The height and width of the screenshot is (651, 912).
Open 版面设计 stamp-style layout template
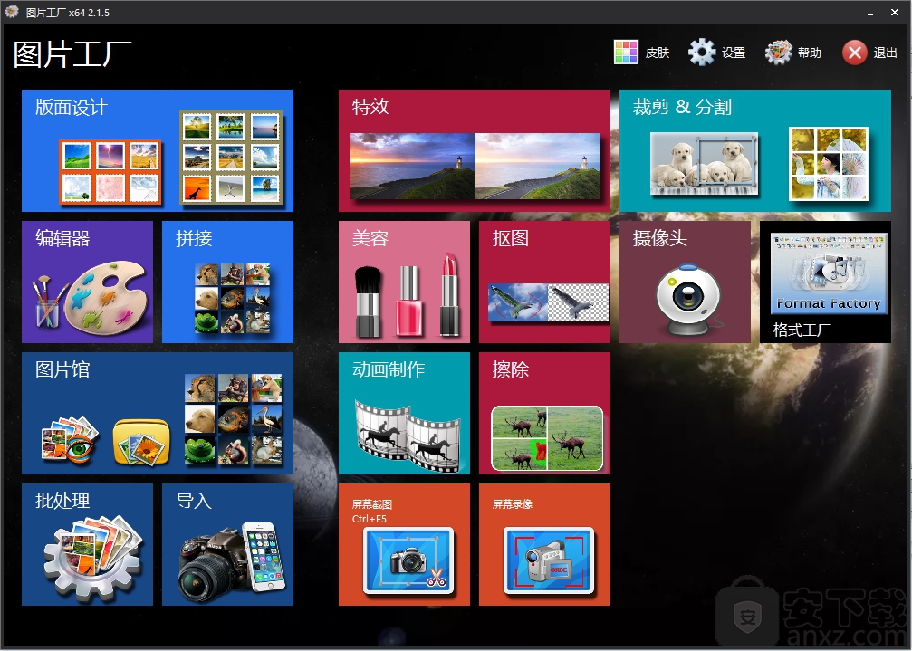[x=231, y=157]
